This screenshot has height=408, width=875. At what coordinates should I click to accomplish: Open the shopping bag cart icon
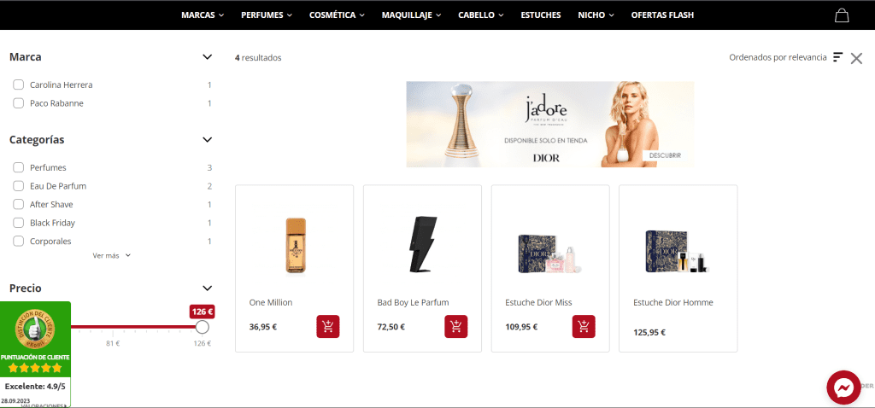[x=842, y=15]
